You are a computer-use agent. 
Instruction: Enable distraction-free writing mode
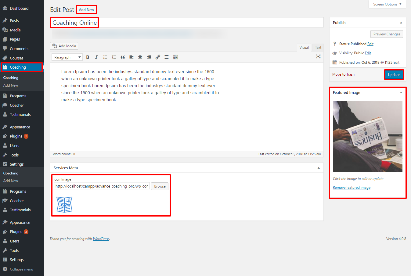[318, 56]
